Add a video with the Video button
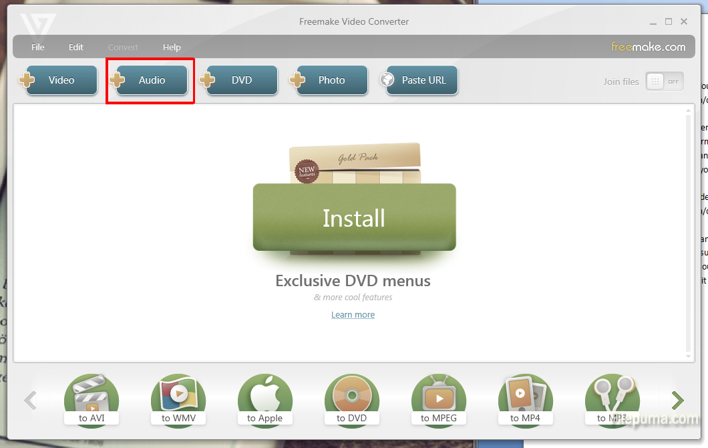The image size is (708, 448). click(61, 80)
